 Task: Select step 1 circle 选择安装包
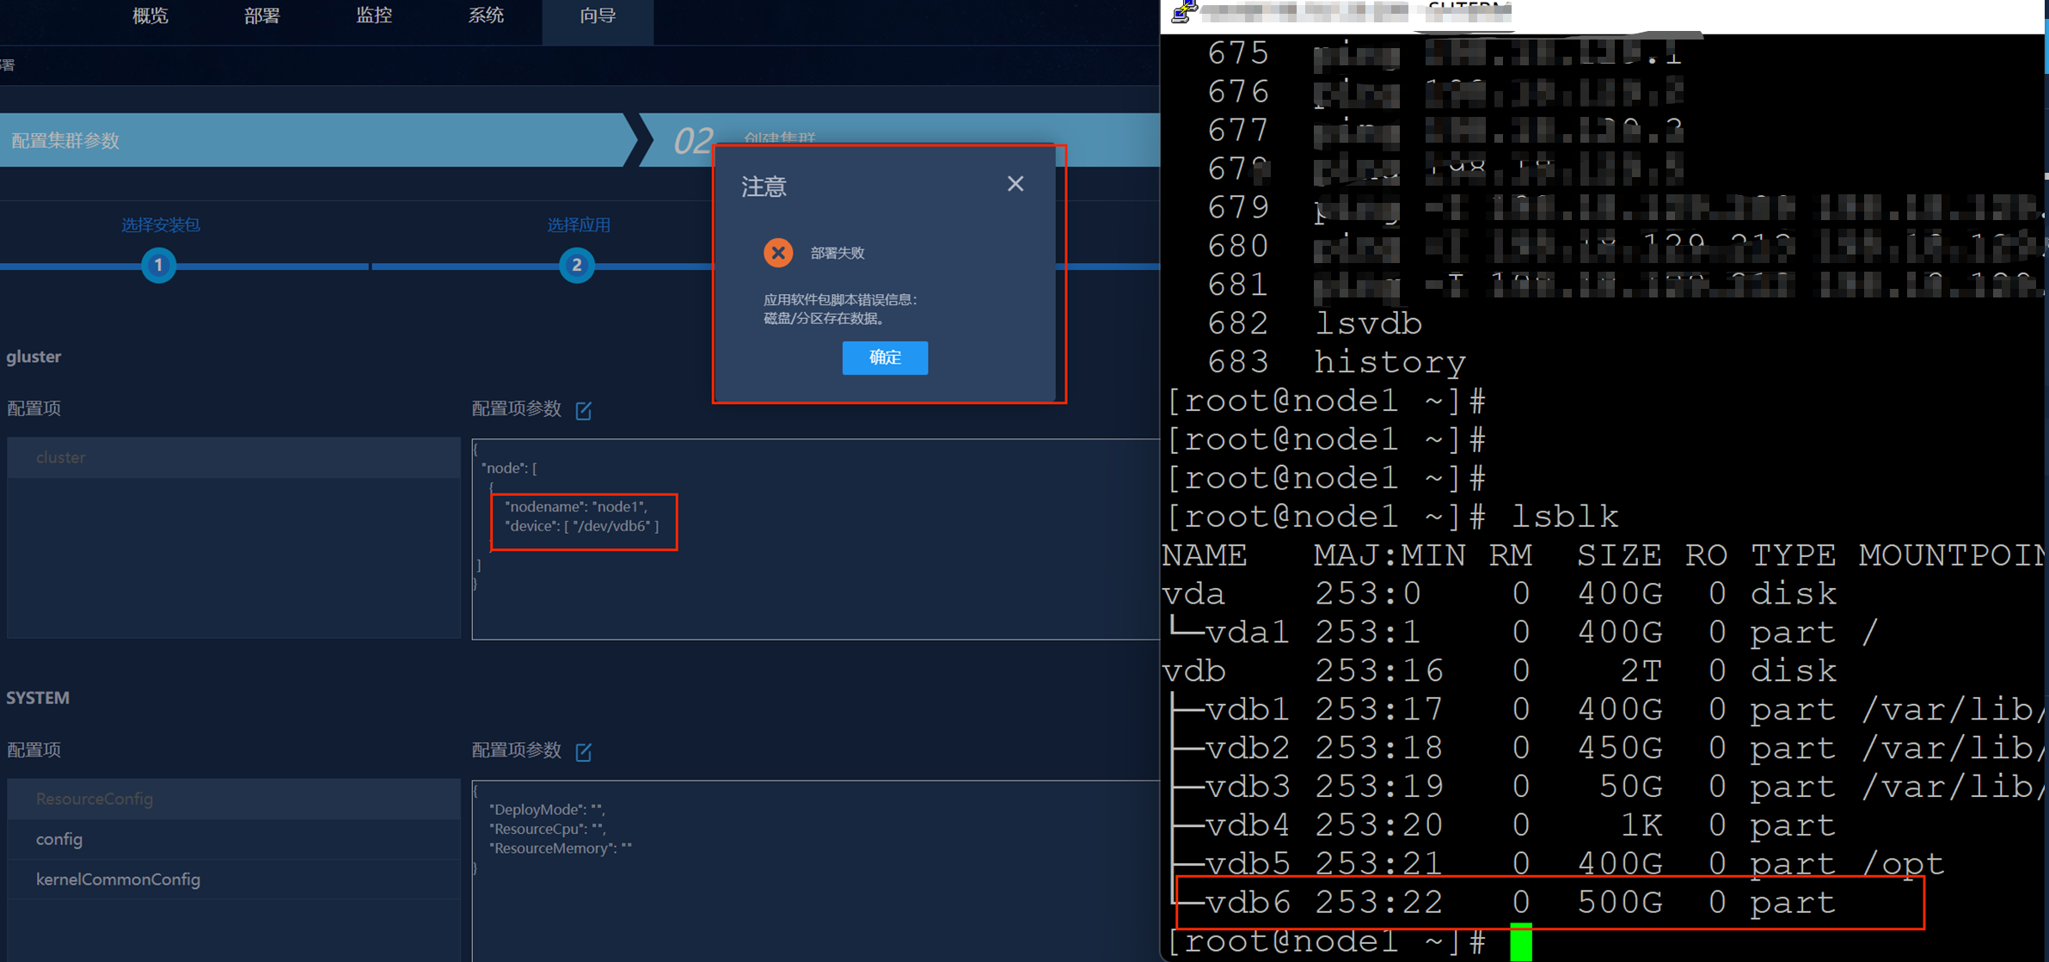pos(158,266)
